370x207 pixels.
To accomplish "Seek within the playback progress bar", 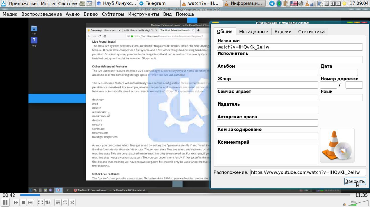I will tap(184, 195).
